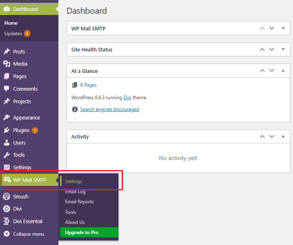Click the Comments speech bubble icon

(x=6, y=89)
